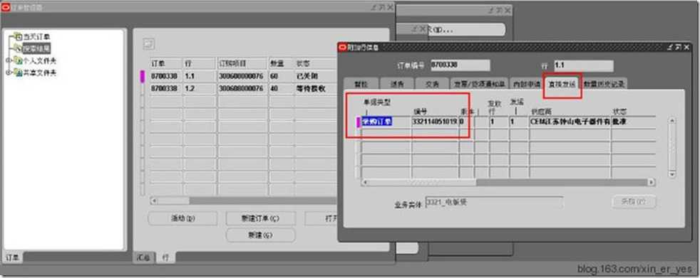Click the partly hidden 打开 button

point(321,218)
